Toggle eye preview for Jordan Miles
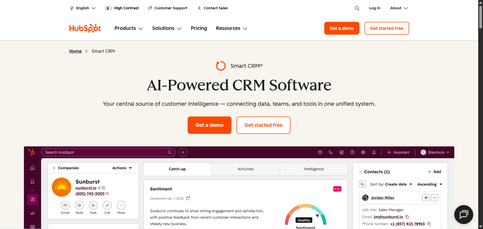 pos(426,198)
